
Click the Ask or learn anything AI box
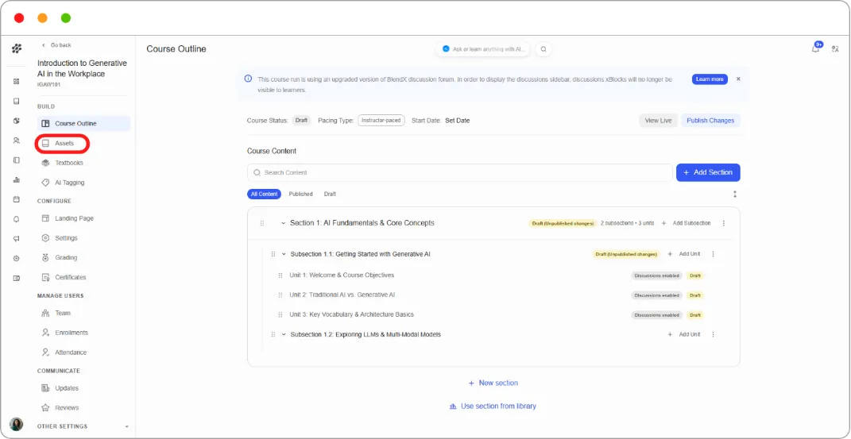click(x=484, y=48)
